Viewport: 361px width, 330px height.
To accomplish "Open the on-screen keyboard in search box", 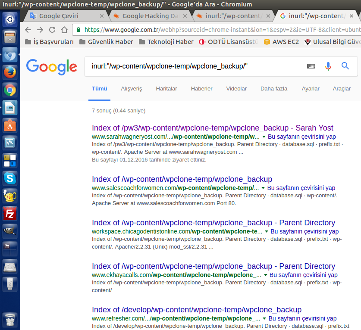I will tap(311, 66).
